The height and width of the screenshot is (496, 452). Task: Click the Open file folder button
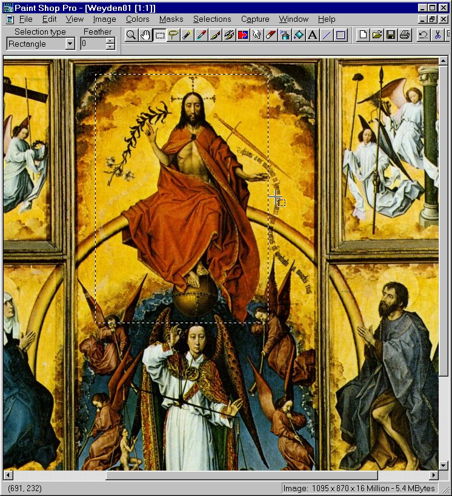377,35
